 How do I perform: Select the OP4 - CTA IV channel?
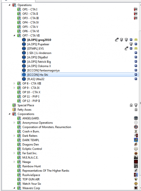pos(31,22)
